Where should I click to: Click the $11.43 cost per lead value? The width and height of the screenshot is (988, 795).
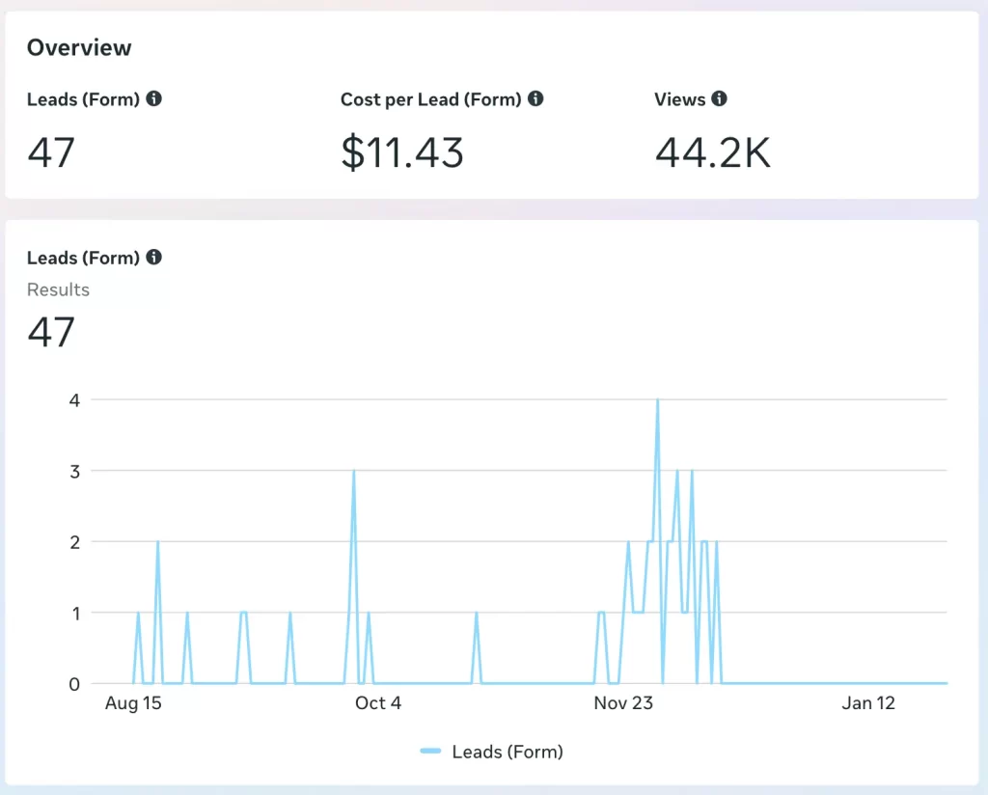click(x=402, y=152)
